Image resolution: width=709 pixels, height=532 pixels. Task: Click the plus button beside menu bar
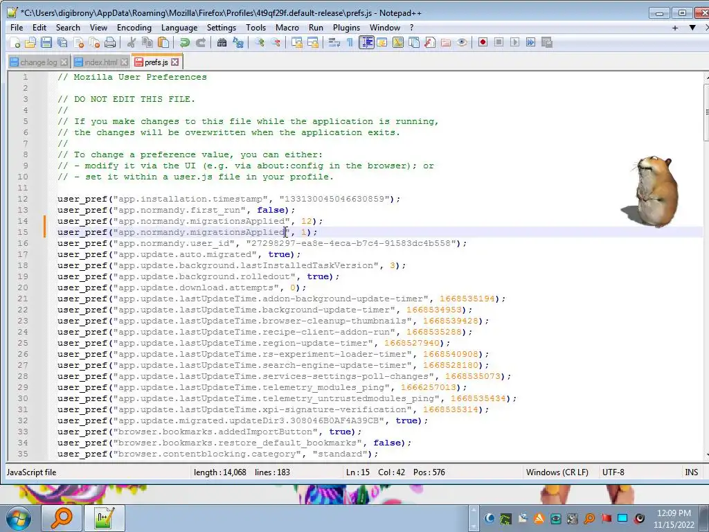click(x=674, y=28)
